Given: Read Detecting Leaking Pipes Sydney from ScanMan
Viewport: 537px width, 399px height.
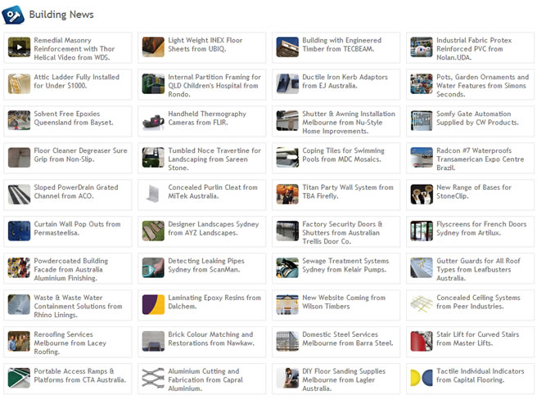Looking at the screenshot, I should (x=206, y=265).
